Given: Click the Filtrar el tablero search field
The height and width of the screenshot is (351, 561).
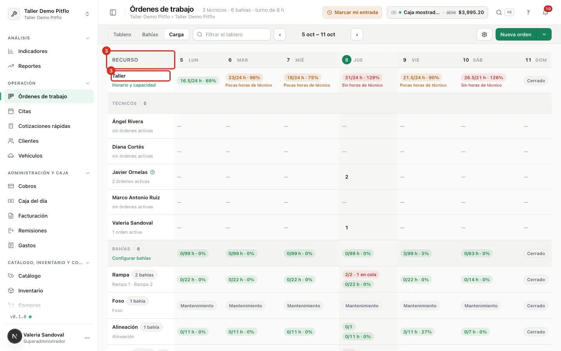Looking at the screenshot, I should 232,34.
